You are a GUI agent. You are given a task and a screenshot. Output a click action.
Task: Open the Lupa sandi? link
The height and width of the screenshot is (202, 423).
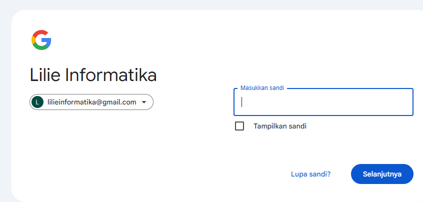(310, 174)
